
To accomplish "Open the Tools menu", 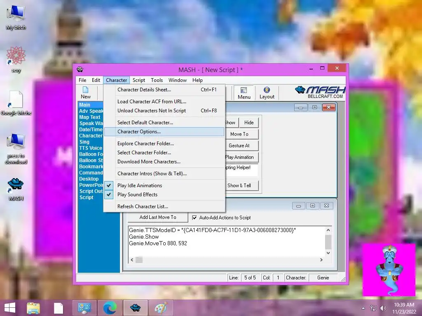I will click(x=157, y=80).
